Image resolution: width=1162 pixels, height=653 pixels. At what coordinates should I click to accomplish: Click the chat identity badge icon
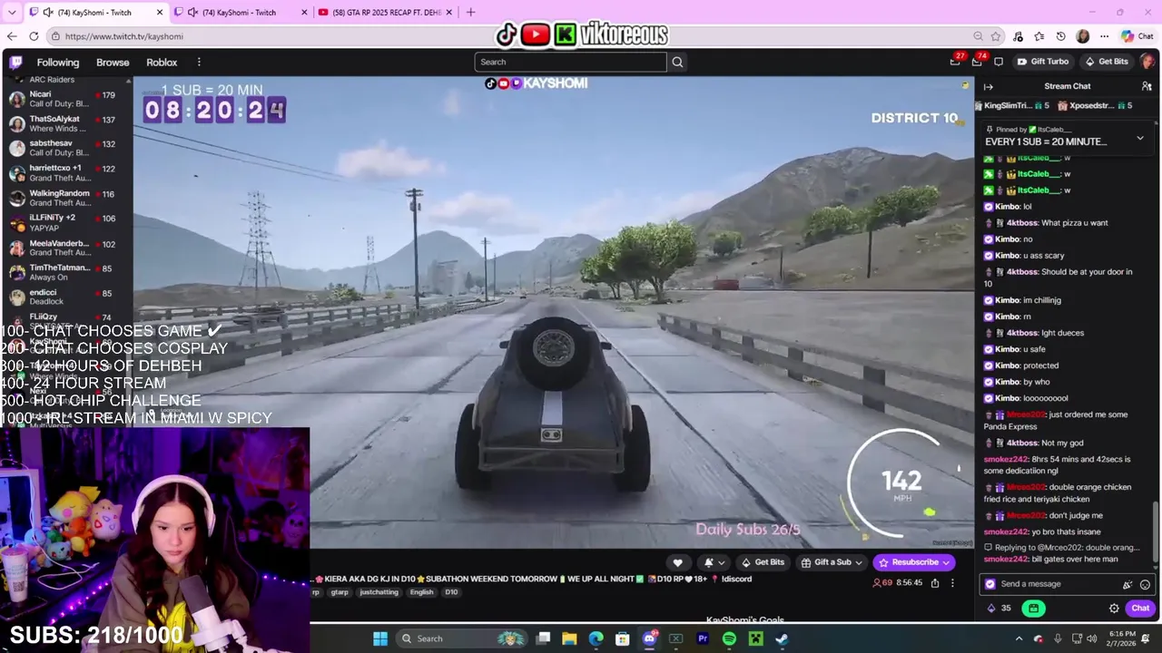tap(990, 585)
